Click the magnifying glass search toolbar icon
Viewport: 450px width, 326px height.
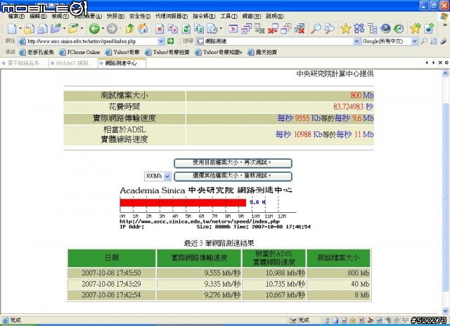(316, 29)
